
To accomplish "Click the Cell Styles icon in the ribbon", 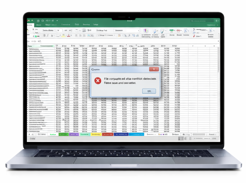I will [163, 31].
